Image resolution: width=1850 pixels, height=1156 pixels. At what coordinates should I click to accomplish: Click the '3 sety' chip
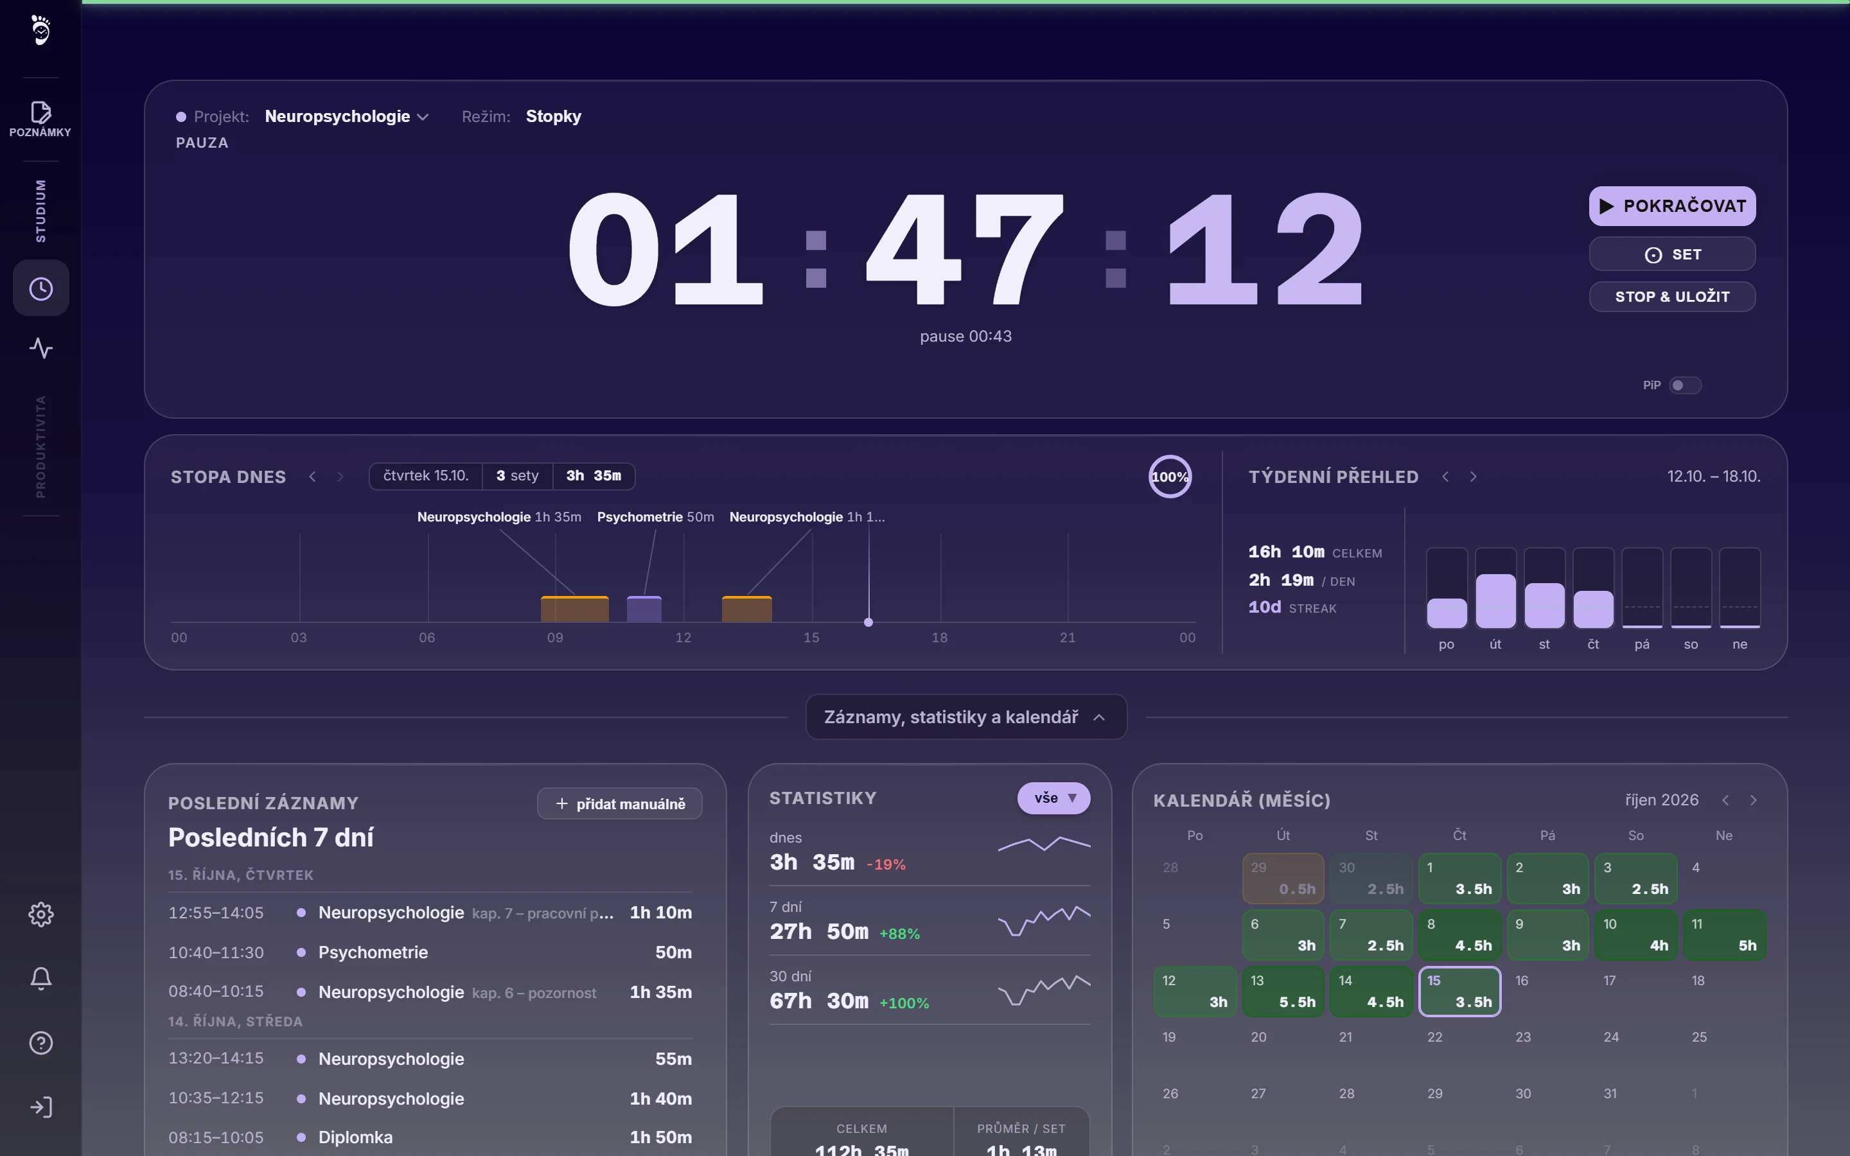tap(518, 475)
